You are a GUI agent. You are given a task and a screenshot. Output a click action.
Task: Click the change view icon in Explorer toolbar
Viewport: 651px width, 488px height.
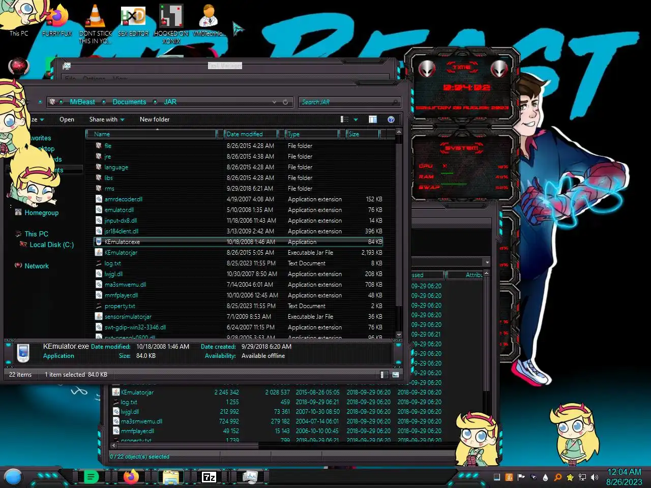click(344, 119)
